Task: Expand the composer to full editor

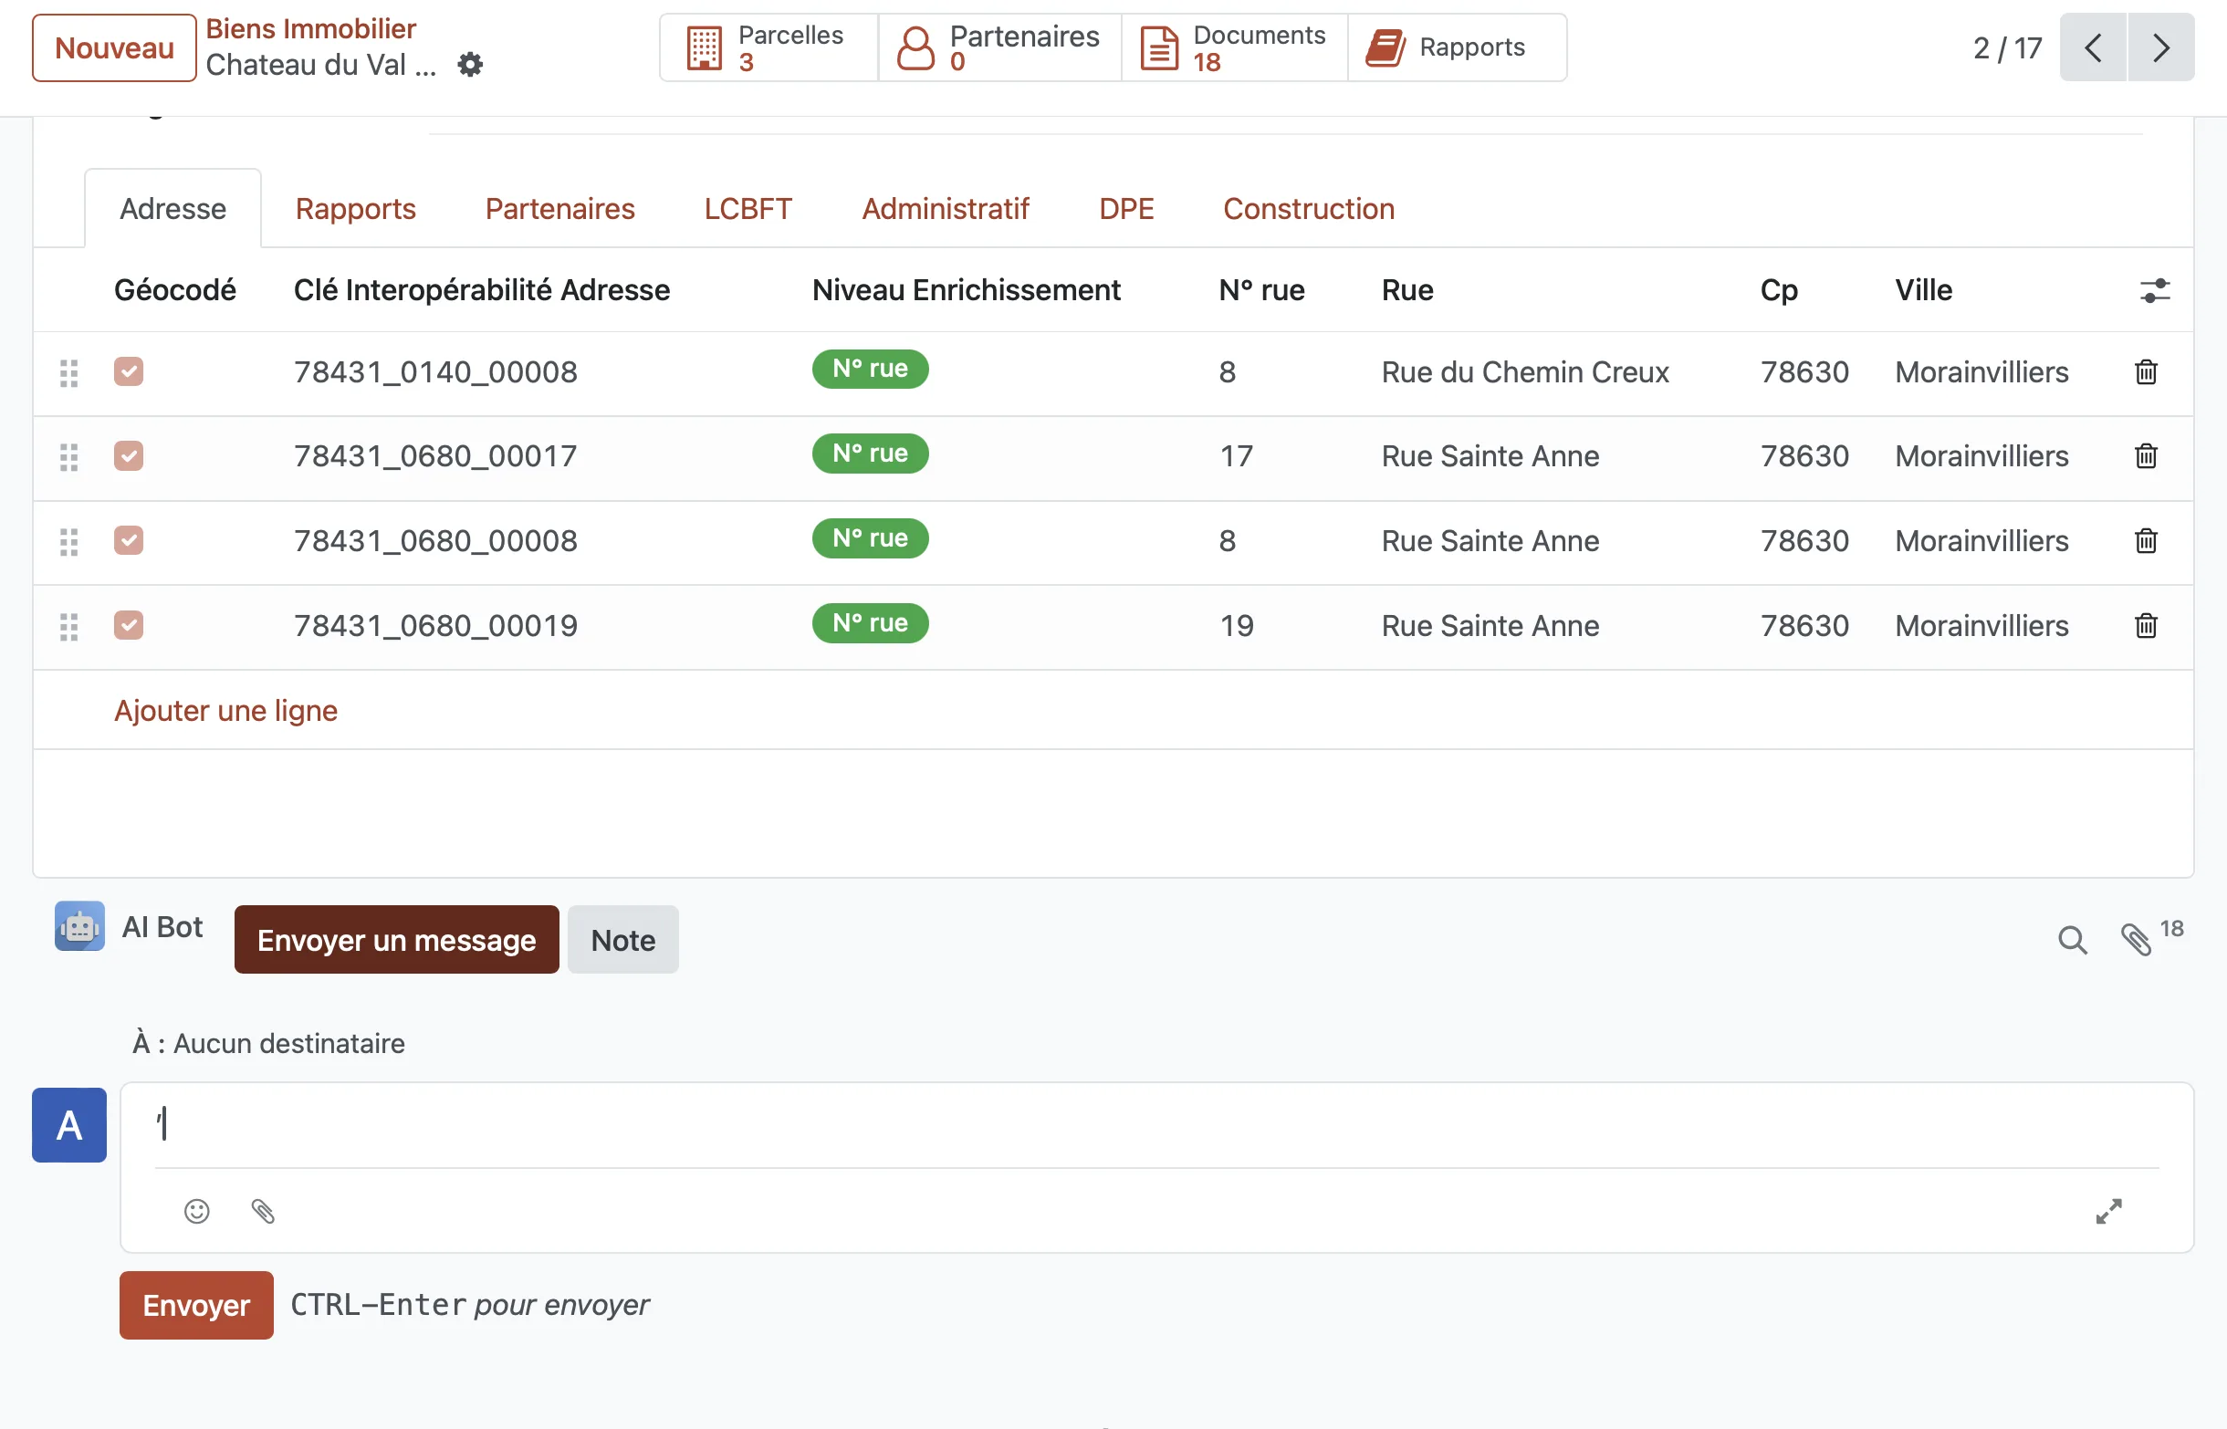Action: coord(2108,1211)
